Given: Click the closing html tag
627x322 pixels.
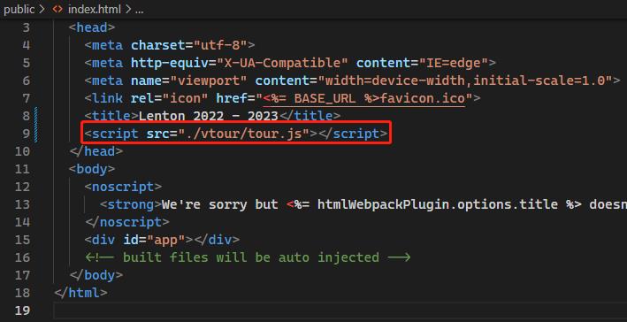Looking at the screenshot, I should coord(80,293).
